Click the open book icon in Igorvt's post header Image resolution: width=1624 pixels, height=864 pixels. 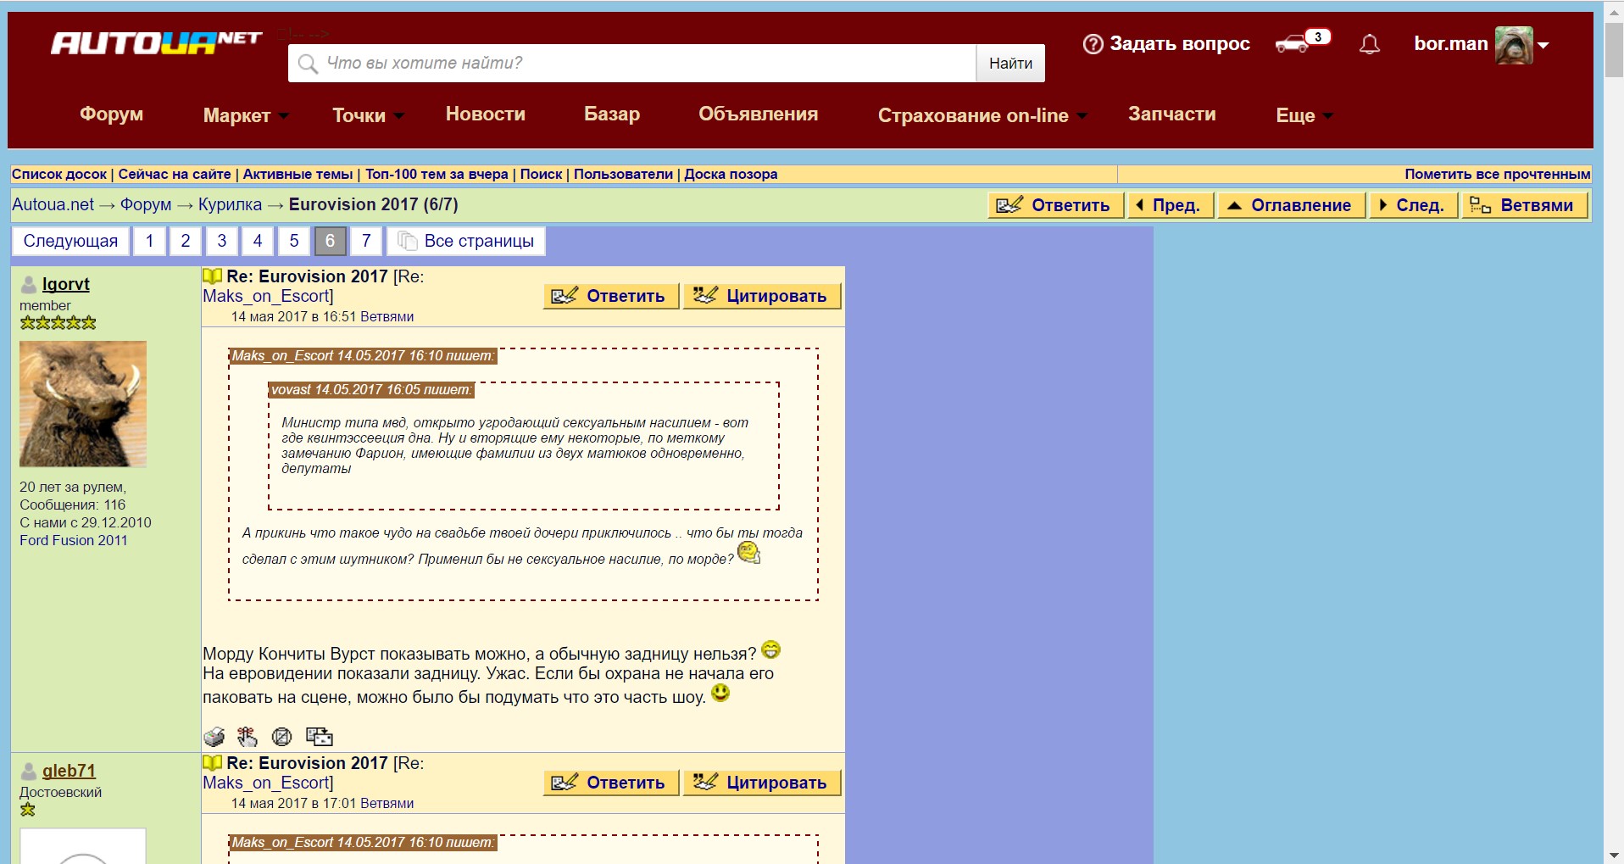point(212,276)
